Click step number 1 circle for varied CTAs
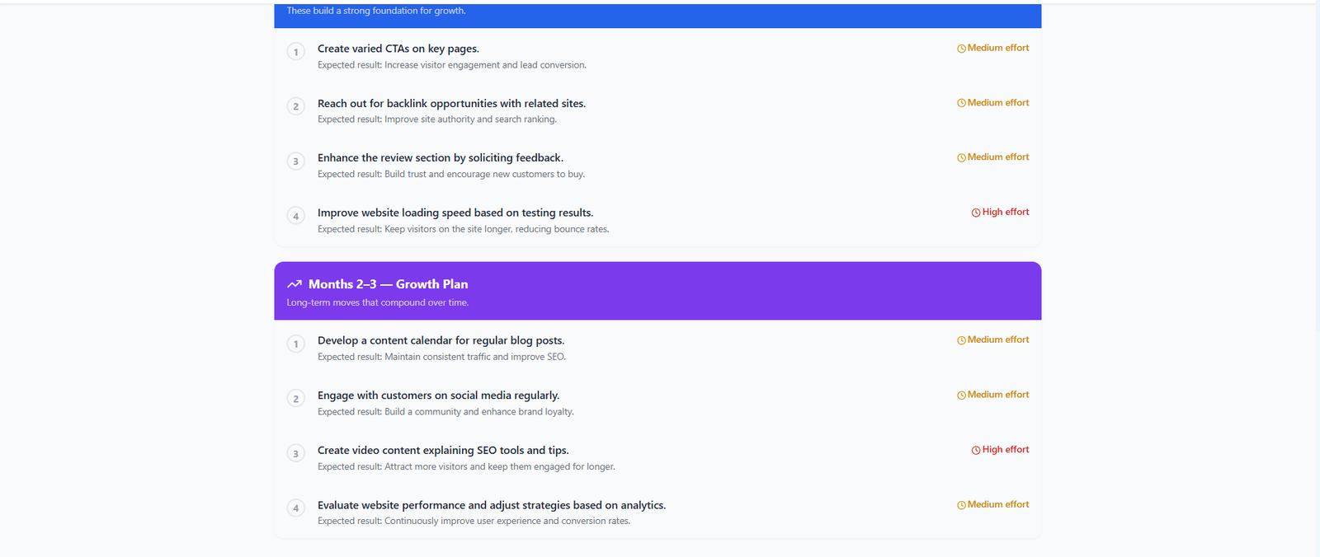This screenshot has width=1320, height=557. pos(296,51)
